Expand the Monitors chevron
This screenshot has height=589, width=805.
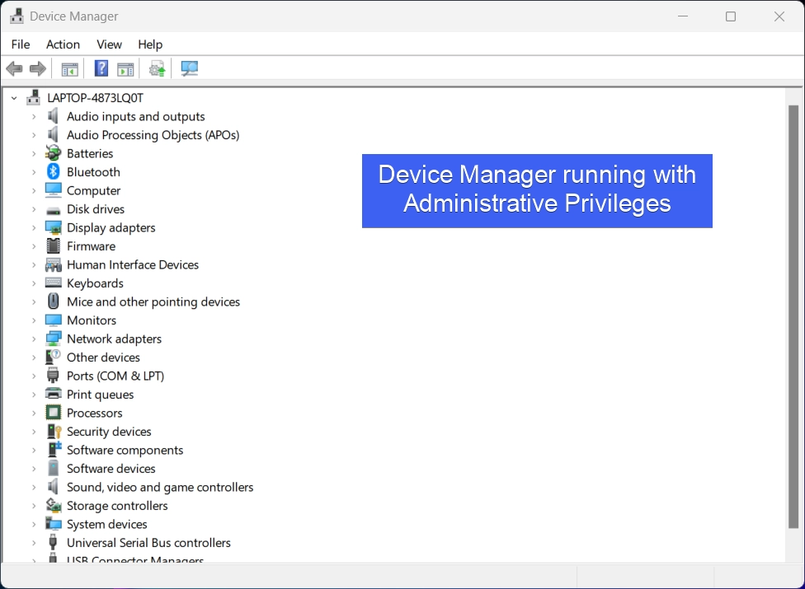[34, 320]
